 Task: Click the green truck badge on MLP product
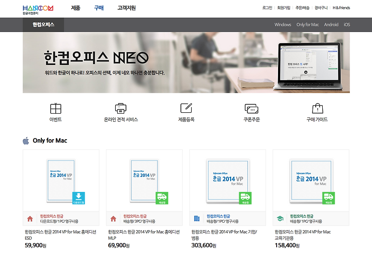pyautogui.click(x=162, y=198)
